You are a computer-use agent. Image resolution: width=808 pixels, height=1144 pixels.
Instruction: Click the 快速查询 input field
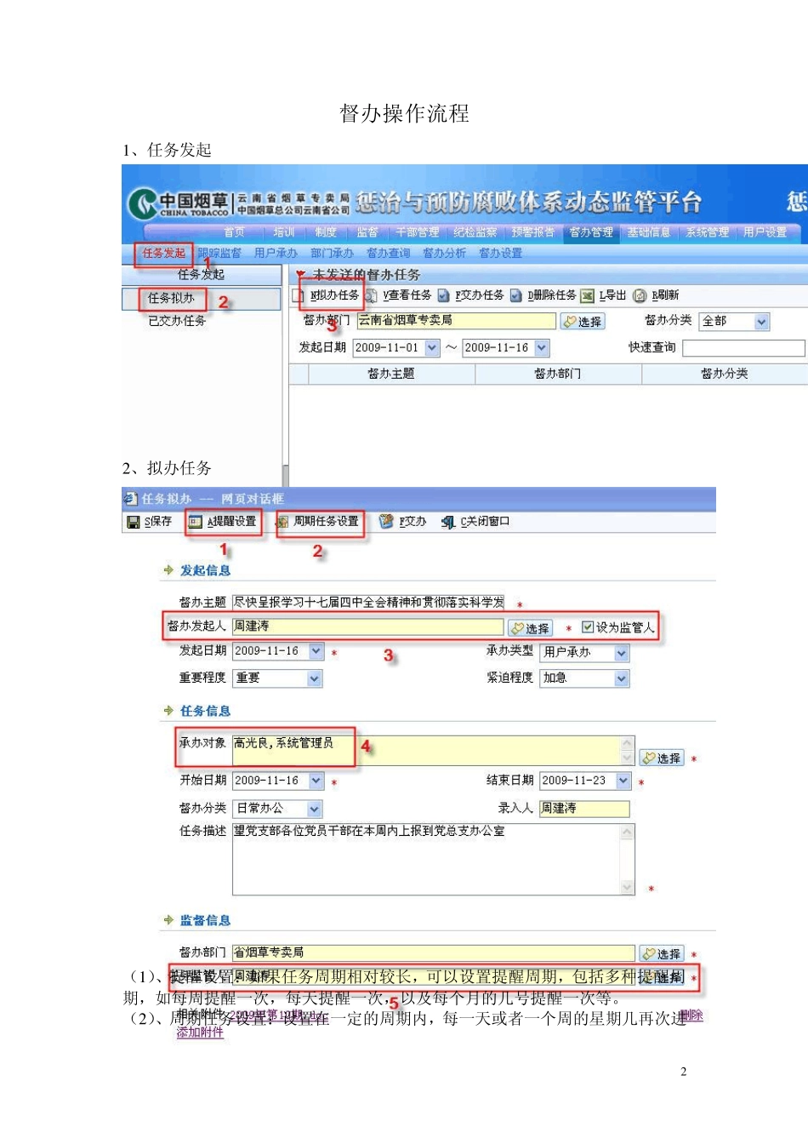pos(743,348)
